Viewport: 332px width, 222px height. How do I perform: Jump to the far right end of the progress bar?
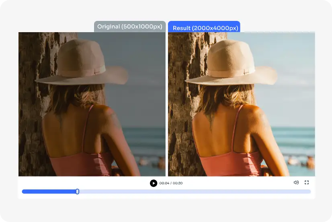[309, 191]
